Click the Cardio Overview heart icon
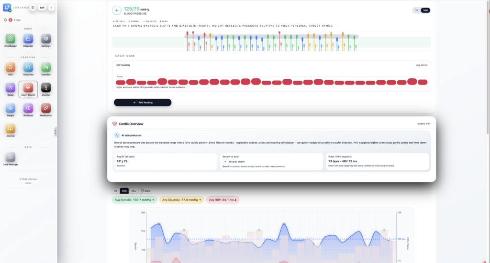The width and height of the screenshot is (490, 263). pyautogui.click(x=115, y=124)
